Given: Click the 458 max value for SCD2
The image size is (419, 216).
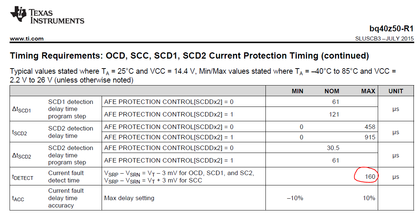Looking at the screenshot, I should tap(370, 127).
